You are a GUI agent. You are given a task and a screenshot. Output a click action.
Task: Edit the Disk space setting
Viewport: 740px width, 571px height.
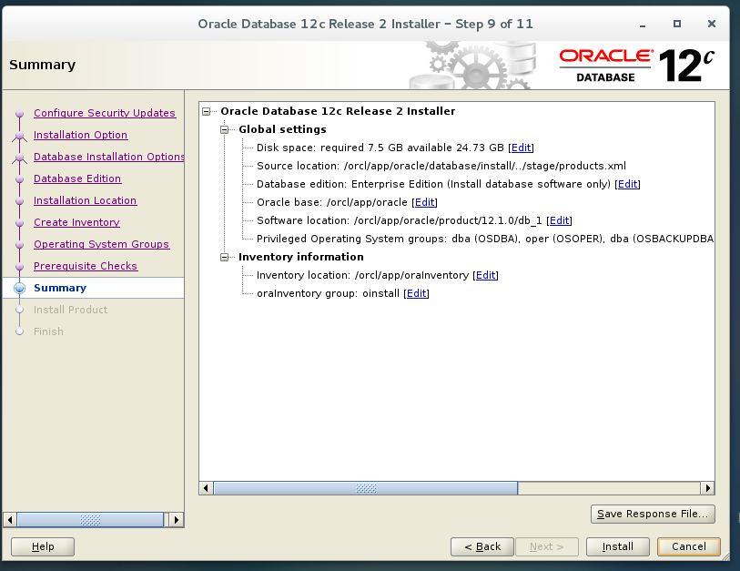(521, 148)
